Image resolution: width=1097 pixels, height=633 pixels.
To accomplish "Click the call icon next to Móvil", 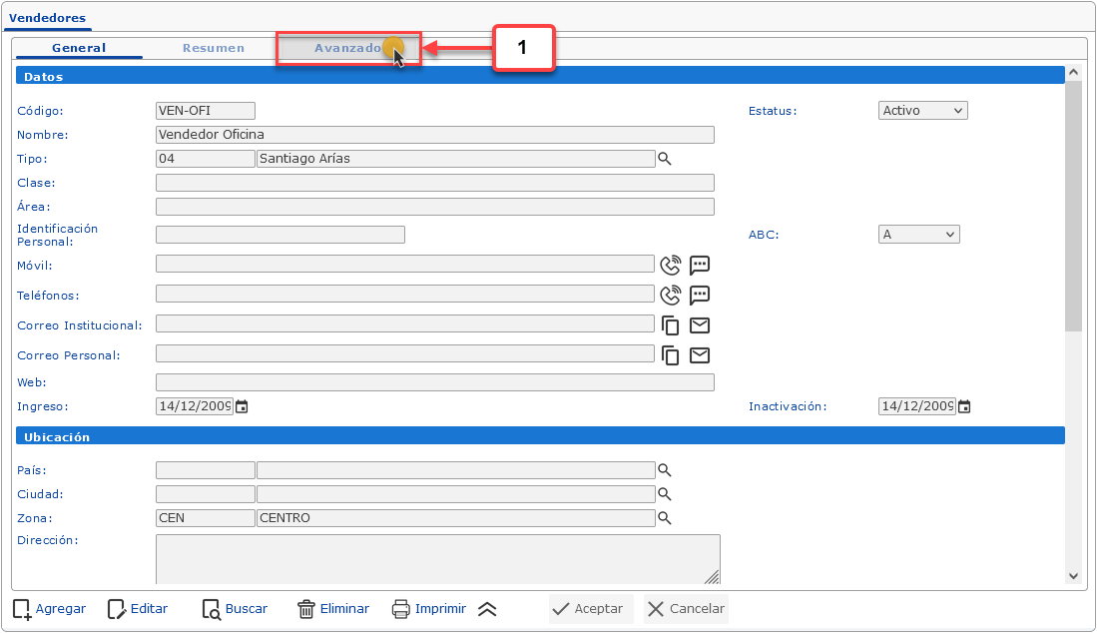I will click(x=671, y=265).
